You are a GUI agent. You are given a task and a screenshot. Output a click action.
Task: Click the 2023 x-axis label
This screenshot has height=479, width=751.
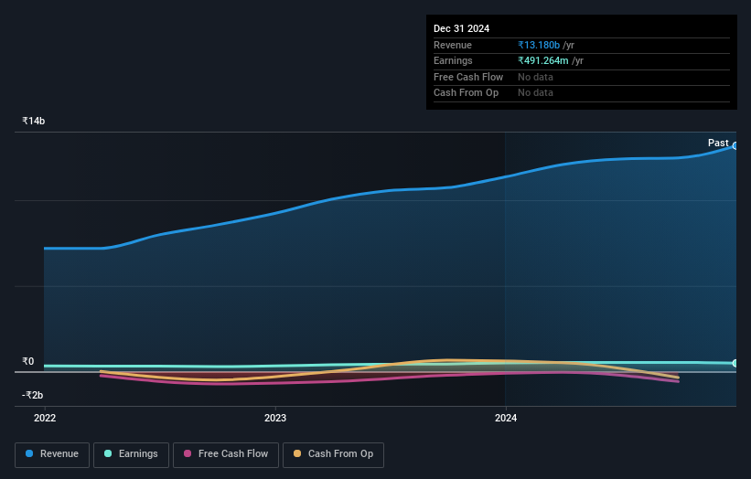[x=275, y=419]
